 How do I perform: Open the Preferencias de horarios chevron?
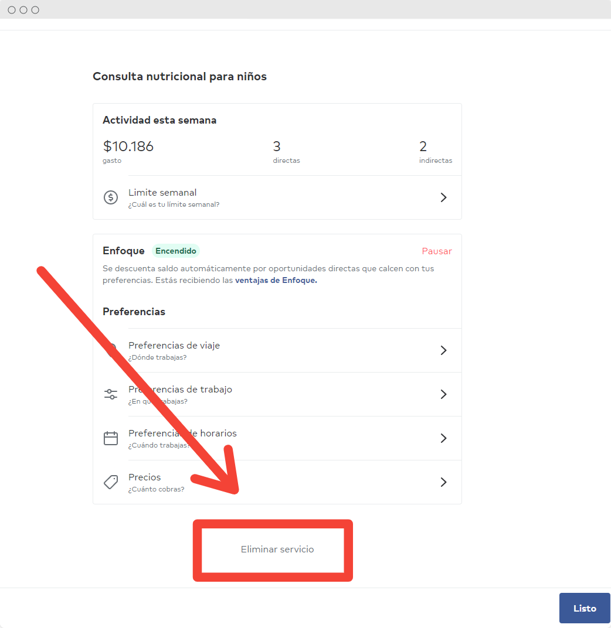[443, 438]
